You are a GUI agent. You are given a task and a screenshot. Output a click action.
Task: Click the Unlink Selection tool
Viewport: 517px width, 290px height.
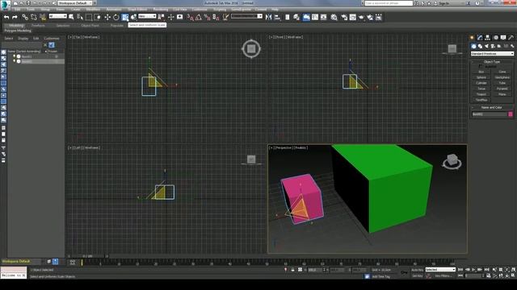point(34,17)
